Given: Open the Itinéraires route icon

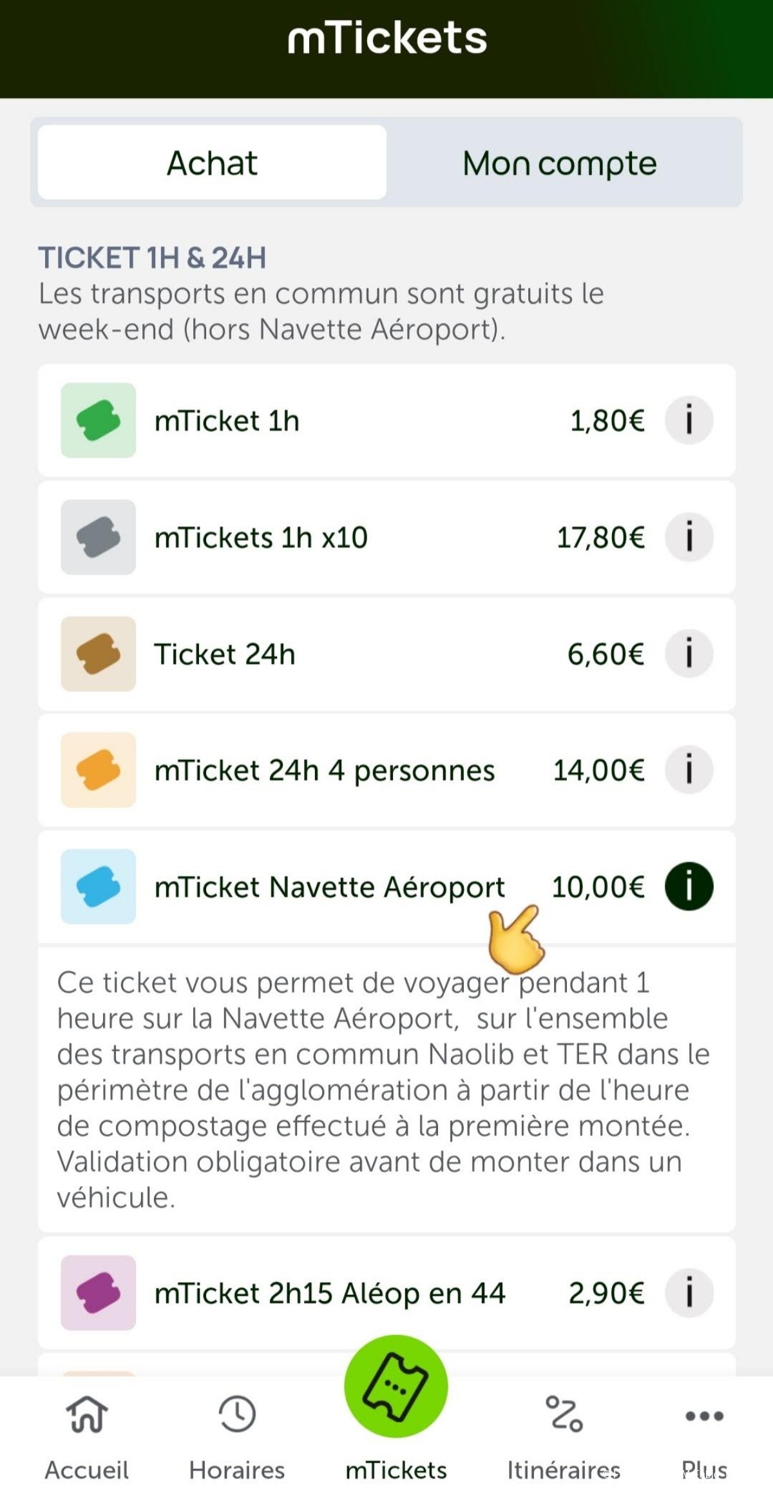Looking at the screenshot, I should [x=564, y=1415].
